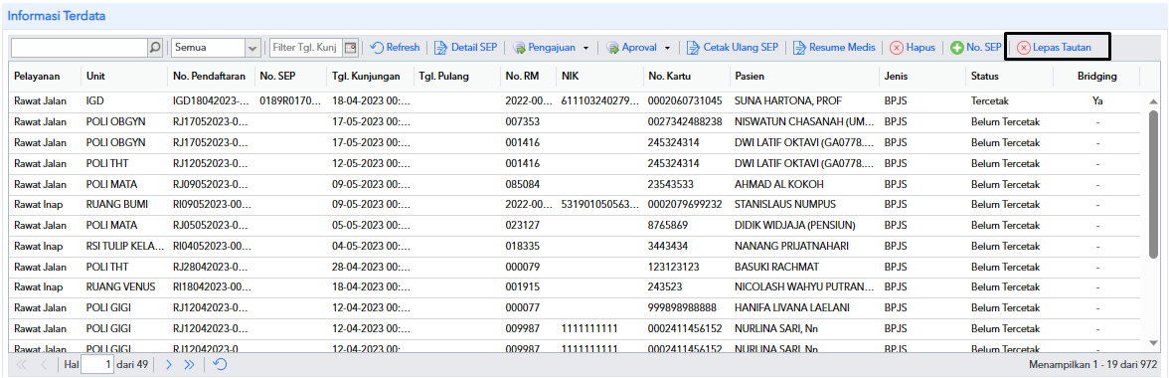
Task: Sort by the Pasien column header
Action: tap(803, 76)
